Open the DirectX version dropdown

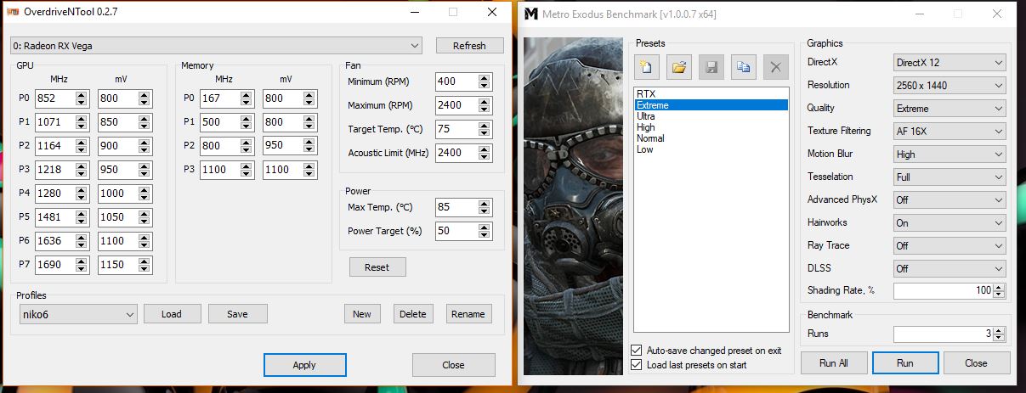click(949, 63)
